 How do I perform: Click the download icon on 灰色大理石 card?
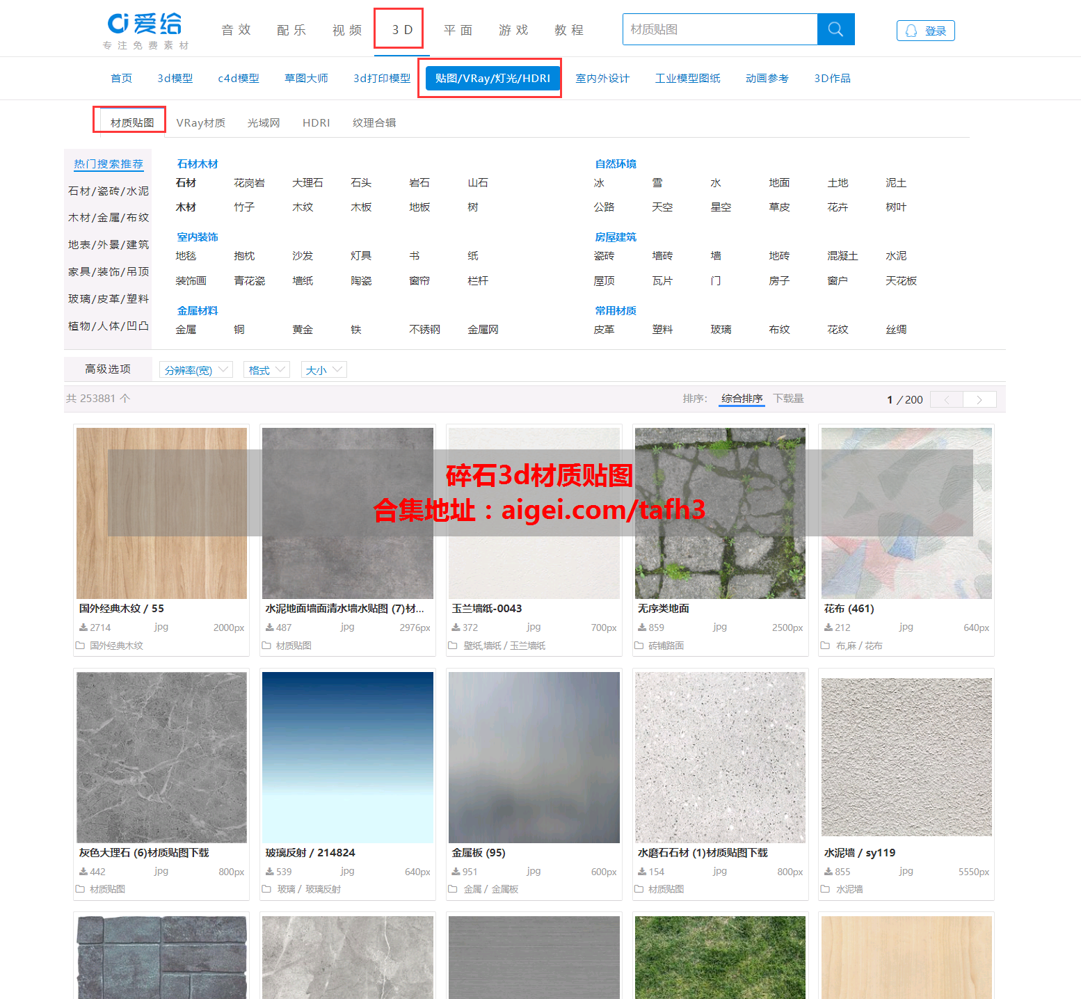point(83,872)
